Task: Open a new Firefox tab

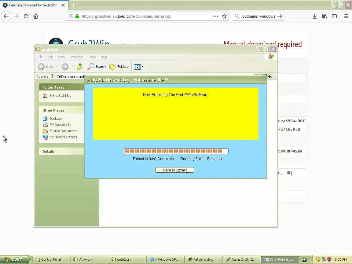Action: coord(74,5)
